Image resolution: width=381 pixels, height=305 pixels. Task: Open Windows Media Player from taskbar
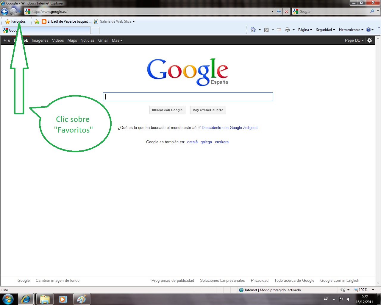coord(63,299)
